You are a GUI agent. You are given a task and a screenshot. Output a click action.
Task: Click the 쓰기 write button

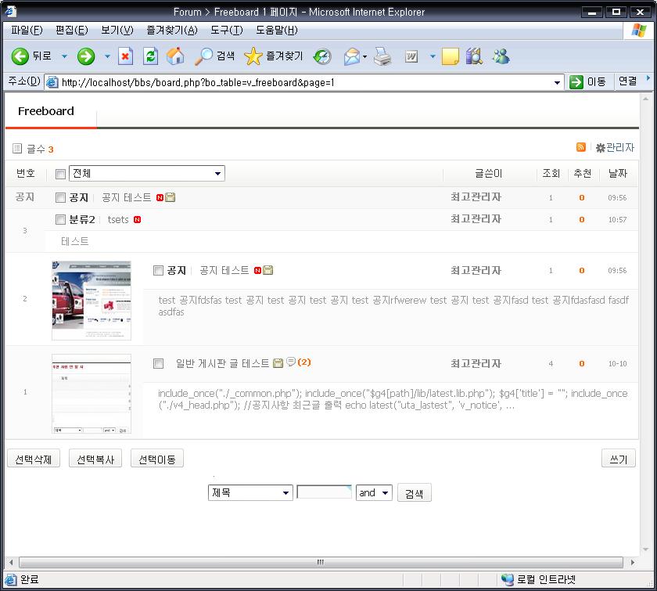point(618,459)
